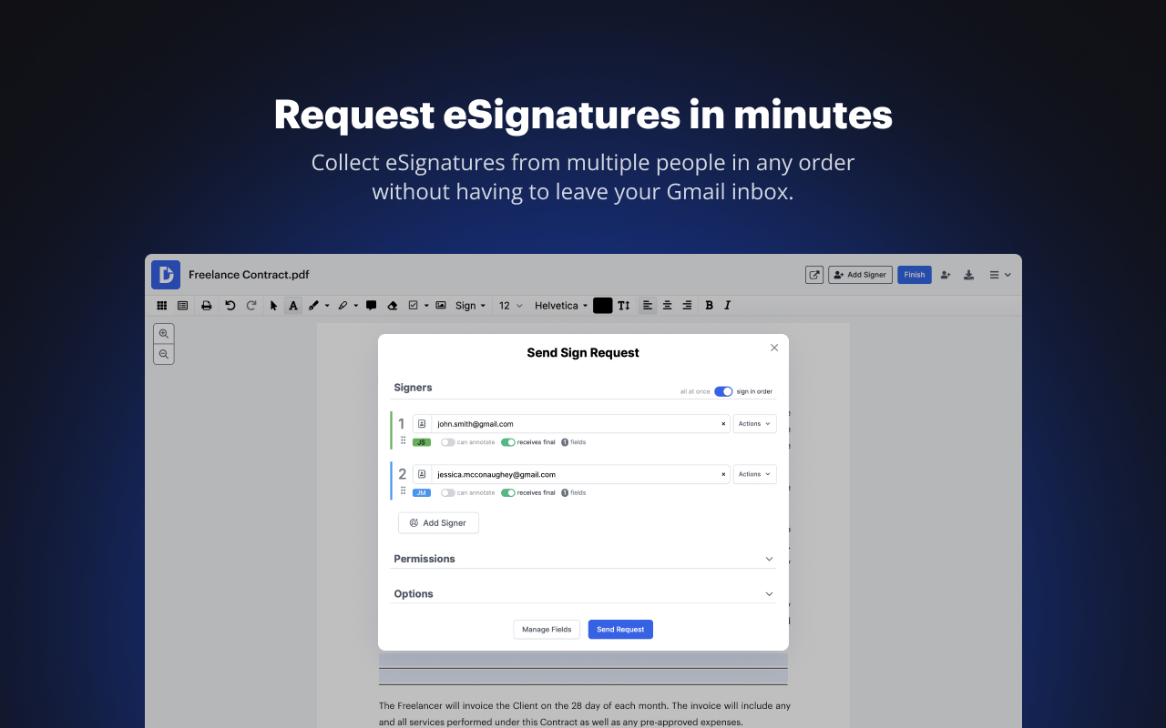
Task: Click the JS signer initials tag
Action: pos(422,442)
